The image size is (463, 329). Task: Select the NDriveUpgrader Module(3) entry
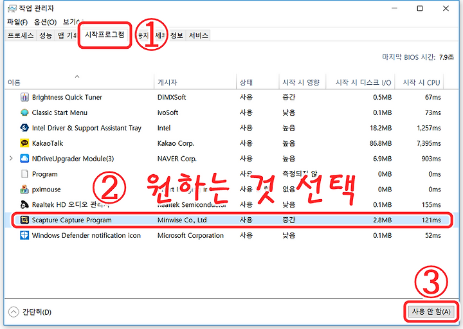tap(73, 159)
